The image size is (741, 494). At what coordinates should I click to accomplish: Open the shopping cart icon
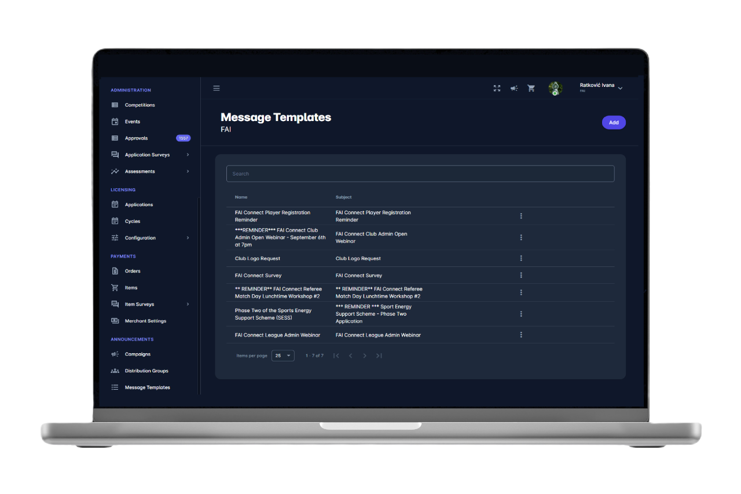pos(531,89)
